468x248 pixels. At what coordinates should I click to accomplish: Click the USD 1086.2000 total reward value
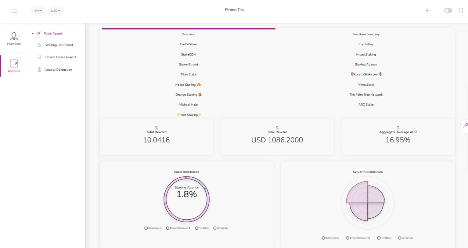click(277, 140)
